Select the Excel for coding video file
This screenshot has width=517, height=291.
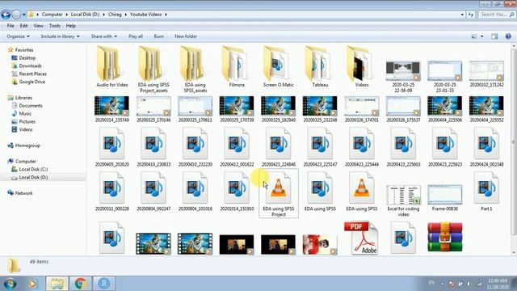pyautogui.click(x=403, y=201)
